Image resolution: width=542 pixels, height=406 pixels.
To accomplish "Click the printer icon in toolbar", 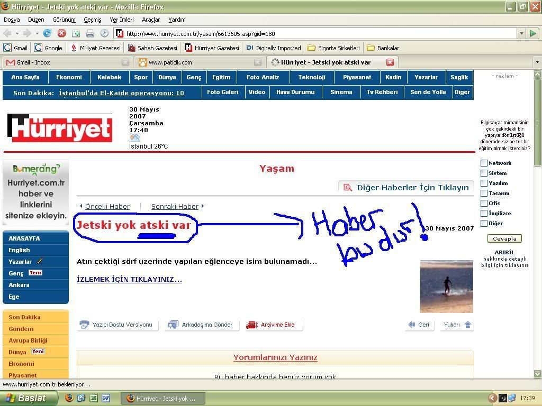I will point(90,33).
